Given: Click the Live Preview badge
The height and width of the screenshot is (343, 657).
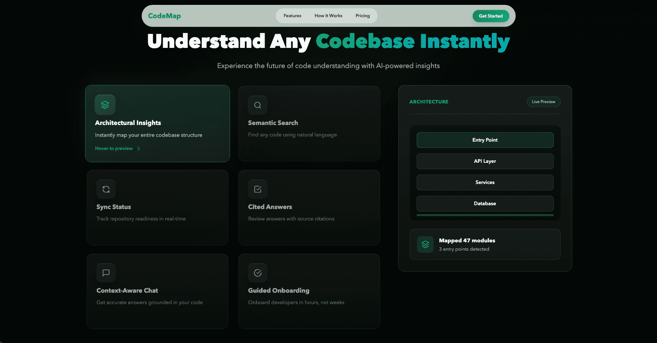Looking at the screenshot, I should 544,102.
